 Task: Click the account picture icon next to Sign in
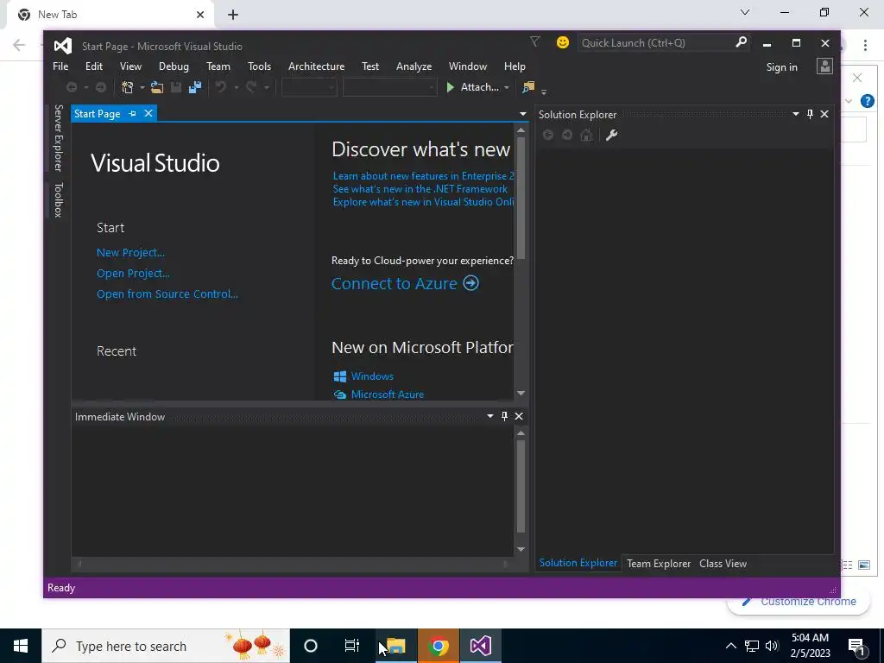tap(824, 66)
